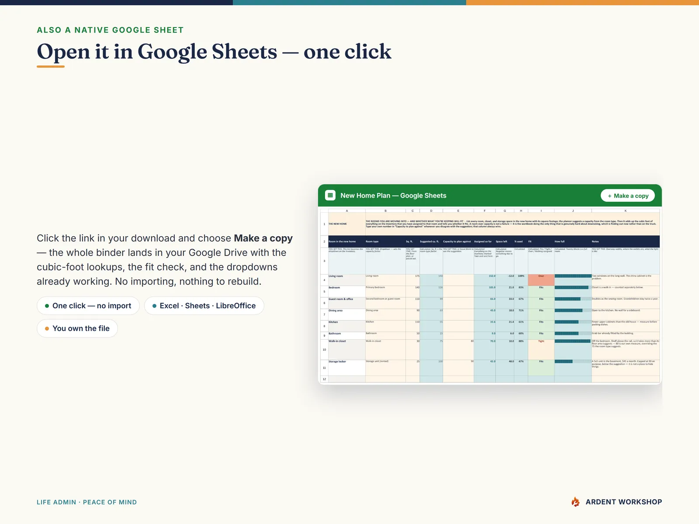Click the 'Dining area' cell in column A
The image size is (699, 524).
[347, 314]
